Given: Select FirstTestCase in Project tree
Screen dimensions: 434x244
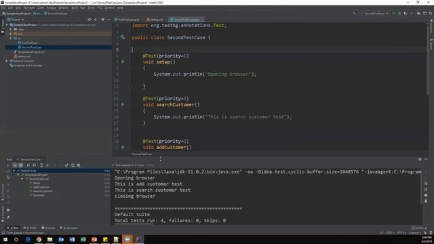Looking at the screenshot, I should coord(30,43).
